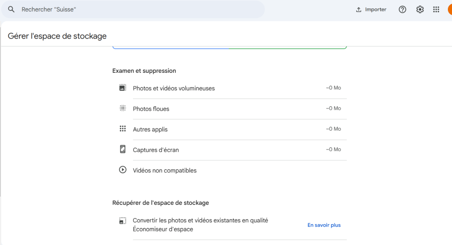The image size is (452, 245).
Task: Open the help question mark icon
Action: pos(402,9)
